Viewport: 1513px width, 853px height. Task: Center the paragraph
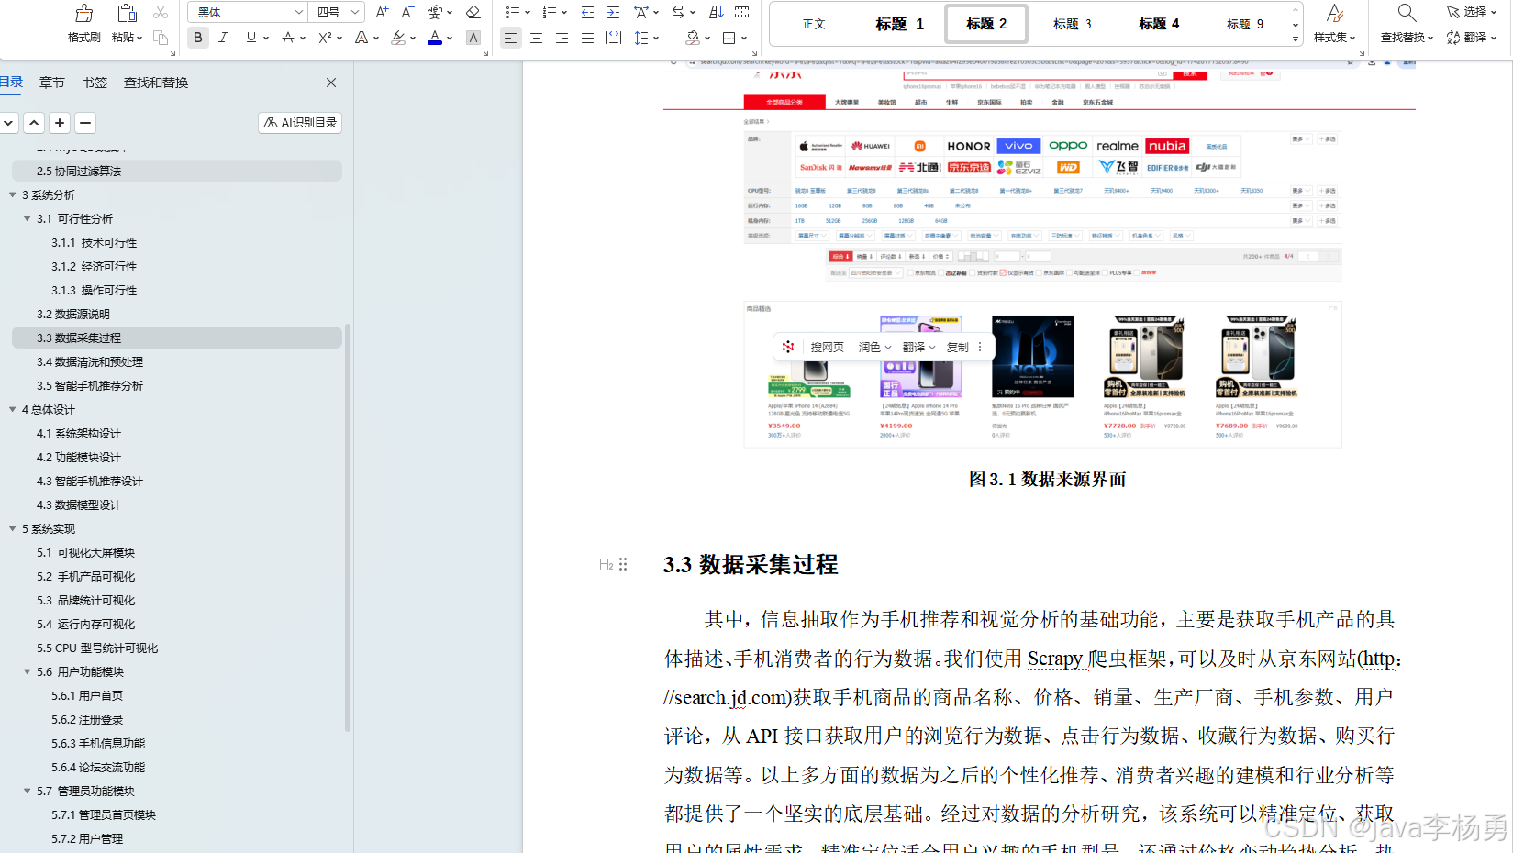click(536, 38)
